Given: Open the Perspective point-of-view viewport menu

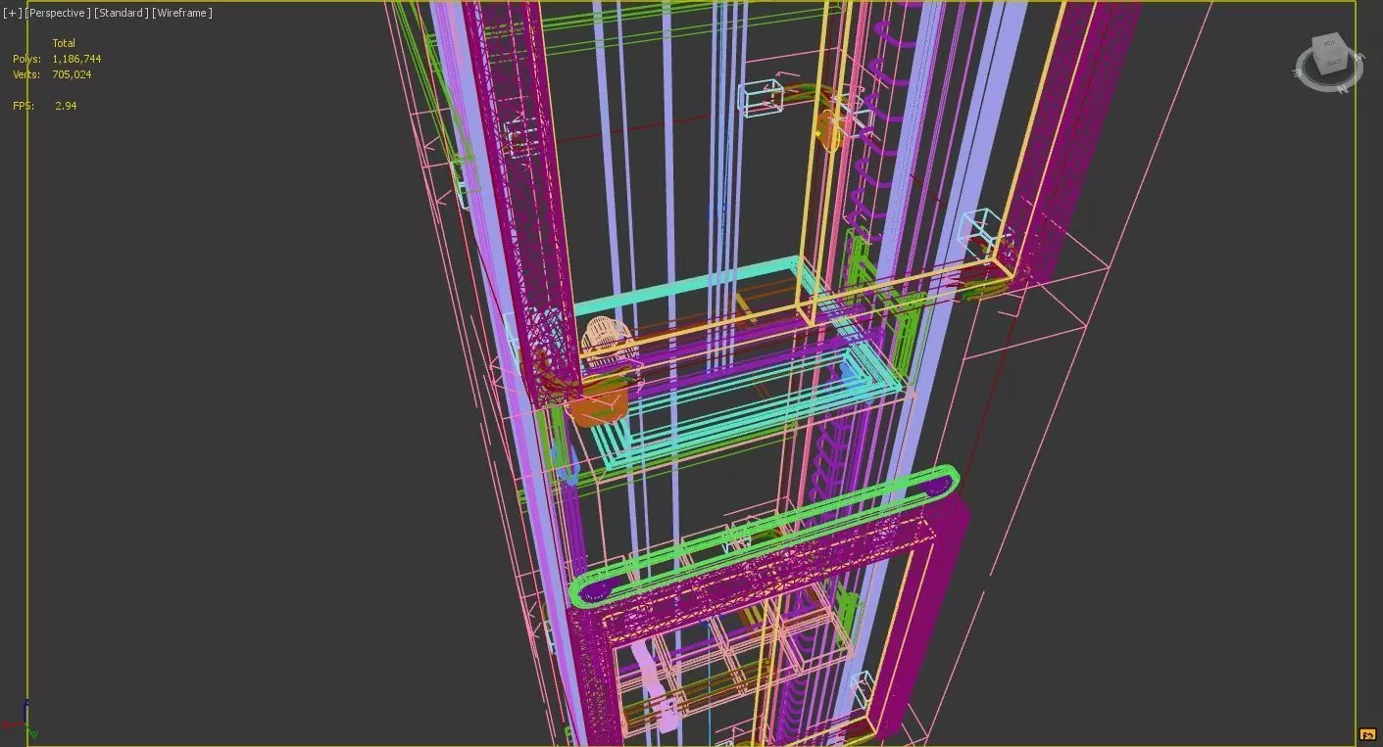Looking at the screenshot, I should [x=58, y=13].
